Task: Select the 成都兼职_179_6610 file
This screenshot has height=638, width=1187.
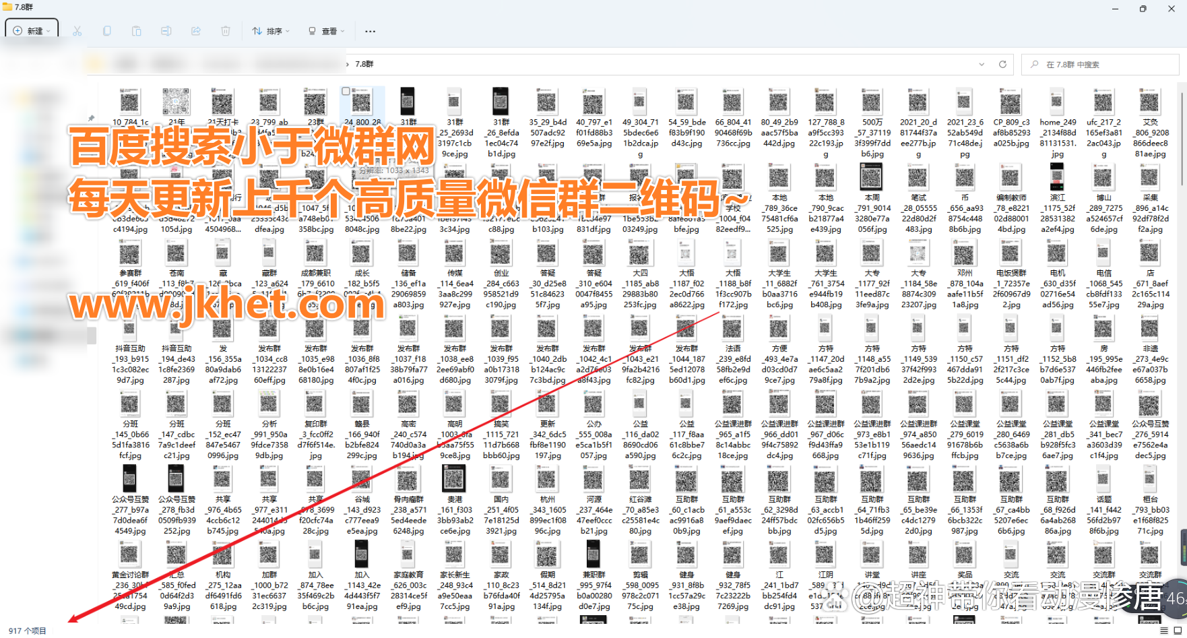Action: tap(315, 274)
